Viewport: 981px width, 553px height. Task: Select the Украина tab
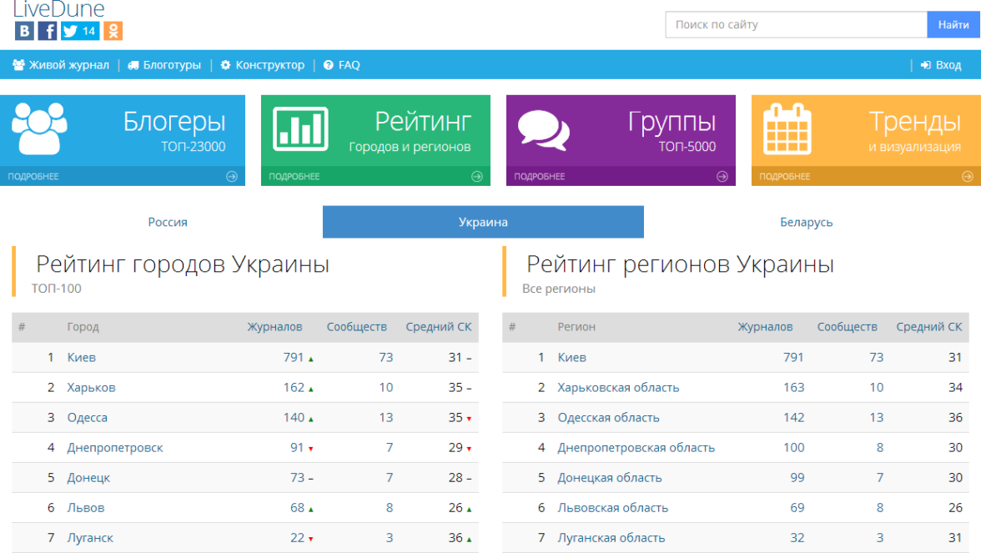tap(483, 223)
